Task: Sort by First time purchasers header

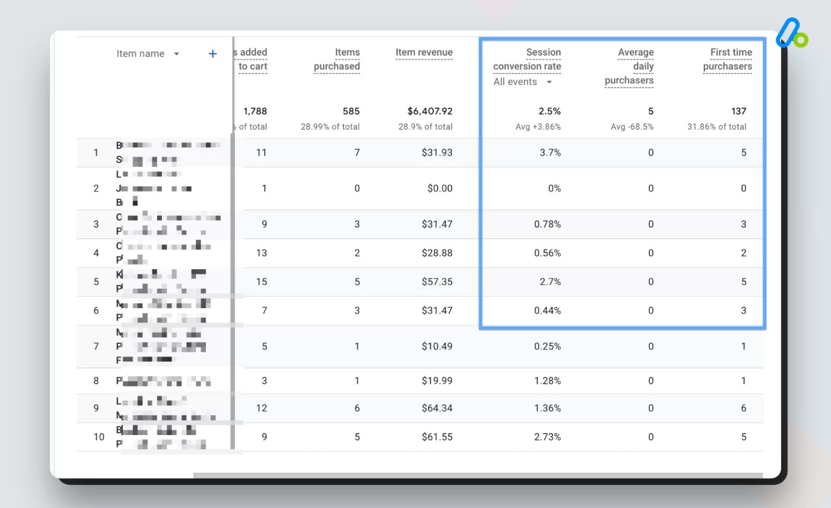Action: tap(727, 59)
